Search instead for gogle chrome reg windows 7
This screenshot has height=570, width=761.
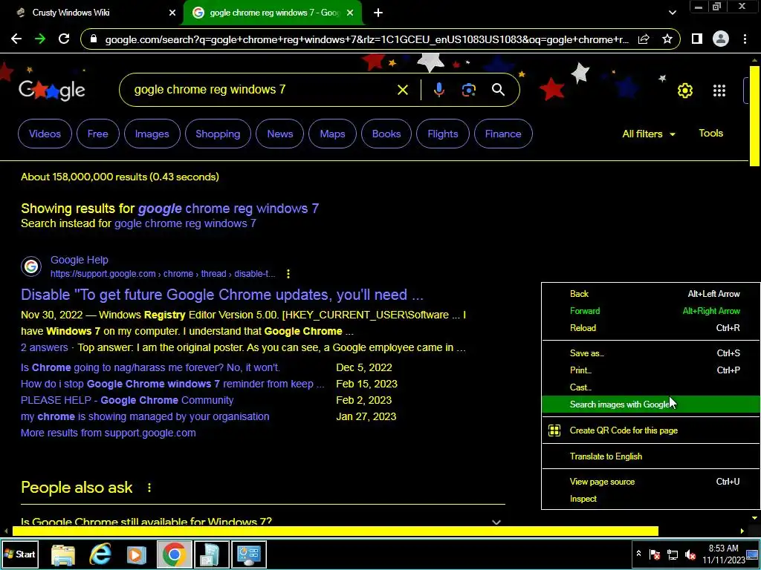tap(185, 223)
